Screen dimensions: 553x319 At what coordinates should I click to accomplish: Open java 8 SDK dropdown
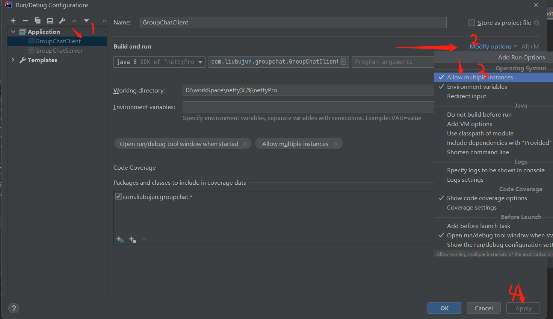(160, 62)
